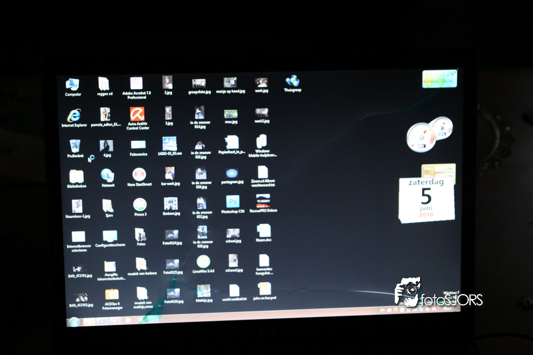Open the Photoshop CS4 shortcut

(232, 202)
